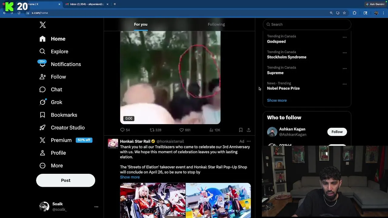Go to Home in sidebar
Screen dimensions: 388x218
(x=52, y=39)
